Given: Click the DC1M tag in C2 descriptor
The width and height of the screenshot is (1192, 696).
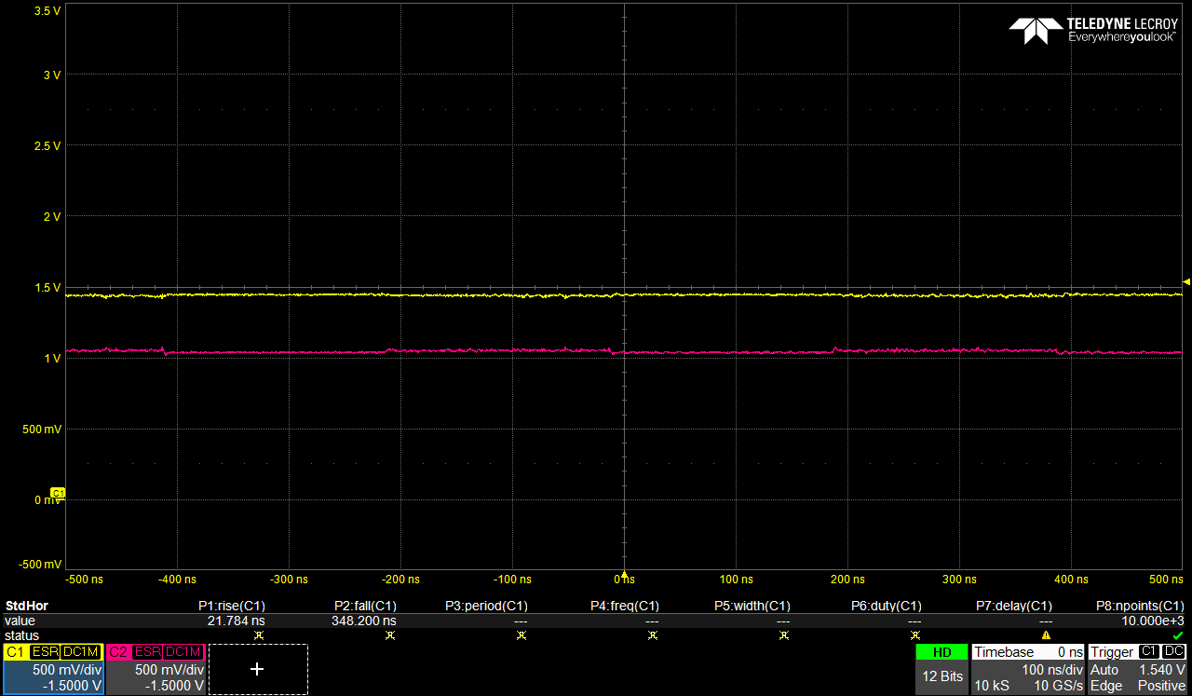Looking at the screenshot, I should 183,652.
